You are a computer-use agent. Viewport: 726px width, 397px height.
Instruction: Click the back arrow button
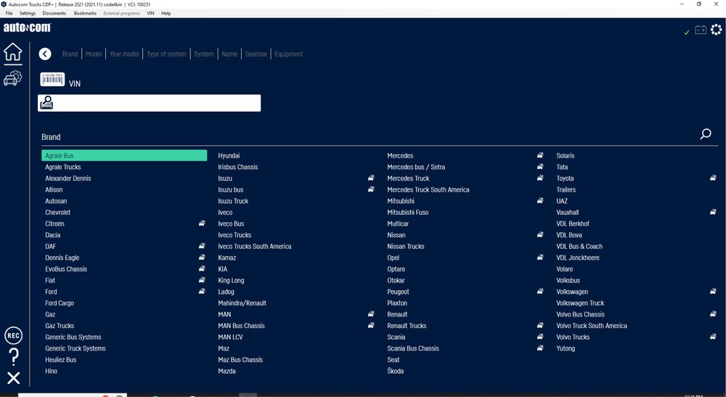click(x=45, y=54)
